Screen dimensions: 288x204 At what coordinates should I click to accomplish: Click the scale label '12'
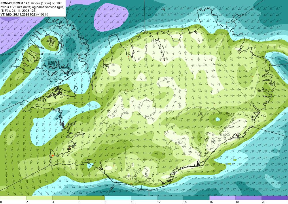click(159, 202)
